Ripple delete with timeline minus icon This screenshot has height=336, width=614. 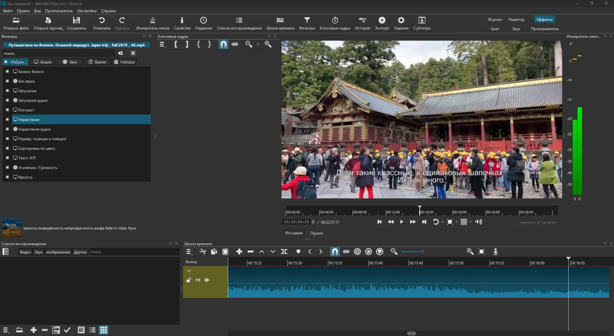[251, 252]
